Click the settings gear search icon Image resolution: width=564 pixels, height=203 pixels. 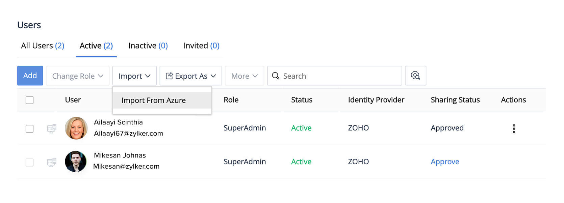[x=415, y=76]
